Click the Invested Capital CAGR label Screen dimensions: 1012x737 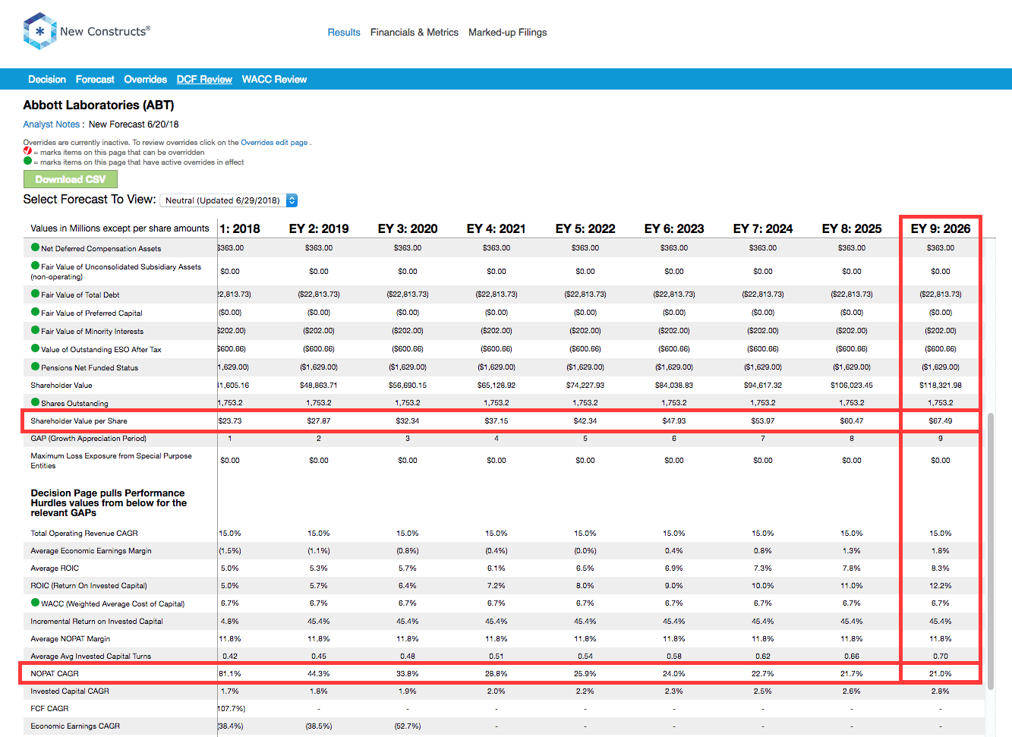click(x=70, y=691)
